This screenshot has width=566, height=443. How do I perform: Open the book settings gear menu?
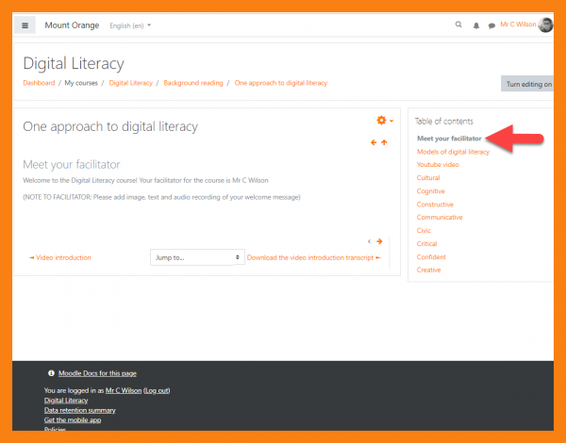tap(381, 121)
